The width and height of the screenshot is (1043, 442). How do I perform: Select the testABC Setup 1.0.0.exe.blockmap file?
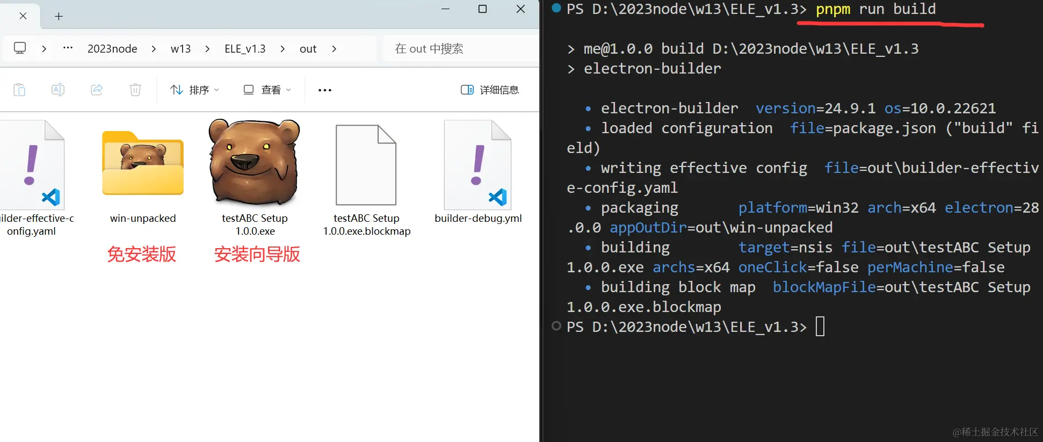[366, 180]
